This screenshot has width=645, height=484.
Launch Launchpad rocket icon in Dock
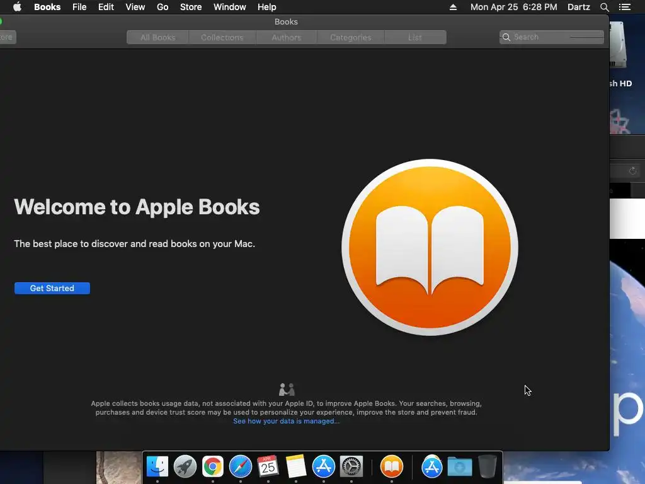coord(185,467)
